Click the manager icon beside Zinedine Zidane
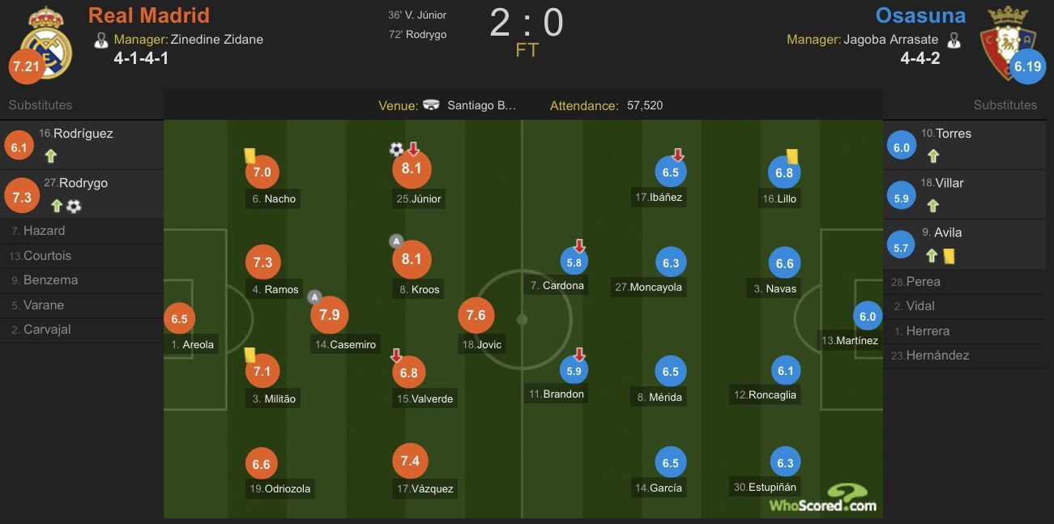This screenshot has width=1054, height=524. 101,39
